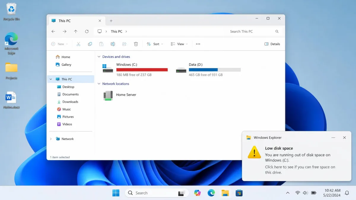Open notification options ellipsis

tap(333, 137)
